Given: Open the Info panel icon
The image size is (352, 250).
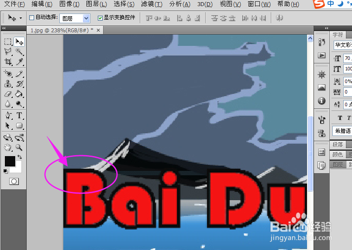Looking at the screenshot, I should coord(322,101).
